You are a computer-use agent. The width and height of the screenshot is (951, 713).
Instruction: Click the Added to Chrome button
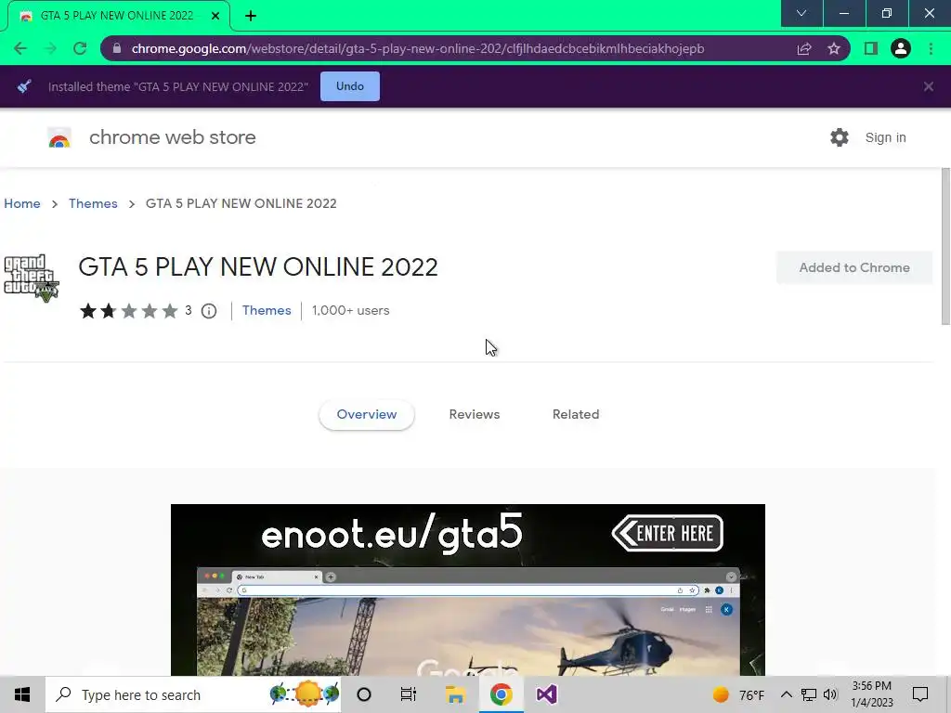pyautogui.click(x=854, y=267)
